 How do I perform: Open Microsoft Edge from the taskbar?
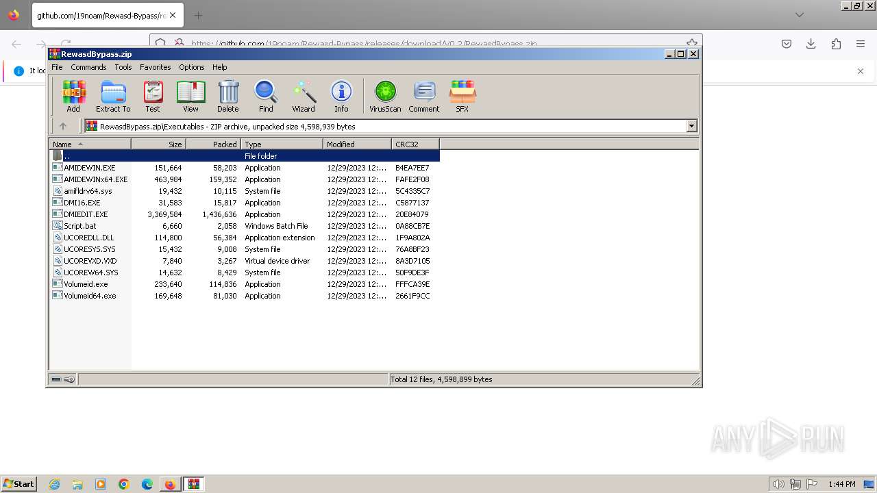point(147,484)
